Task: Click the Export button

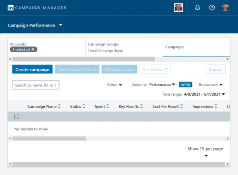Action: pos(216,69)
